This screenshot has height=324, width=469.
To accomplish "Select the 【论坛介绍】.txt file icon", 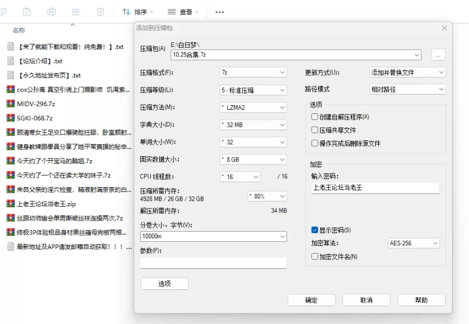I will [10, 61].
